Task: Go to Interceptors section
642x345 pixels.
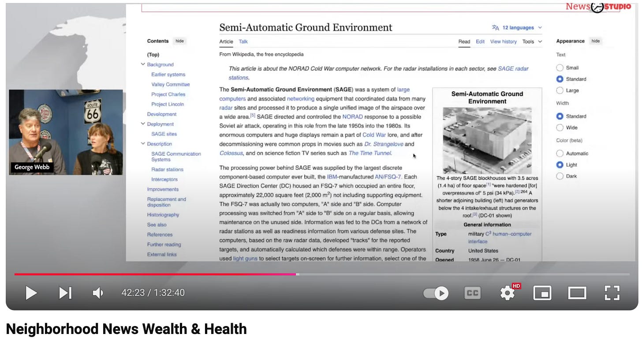Action: (164, 180)
